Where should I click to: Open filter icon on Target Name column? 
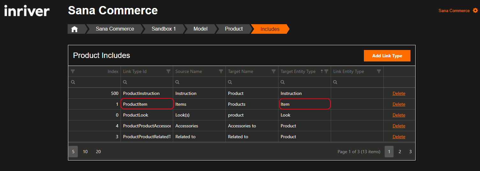[274, 71]
